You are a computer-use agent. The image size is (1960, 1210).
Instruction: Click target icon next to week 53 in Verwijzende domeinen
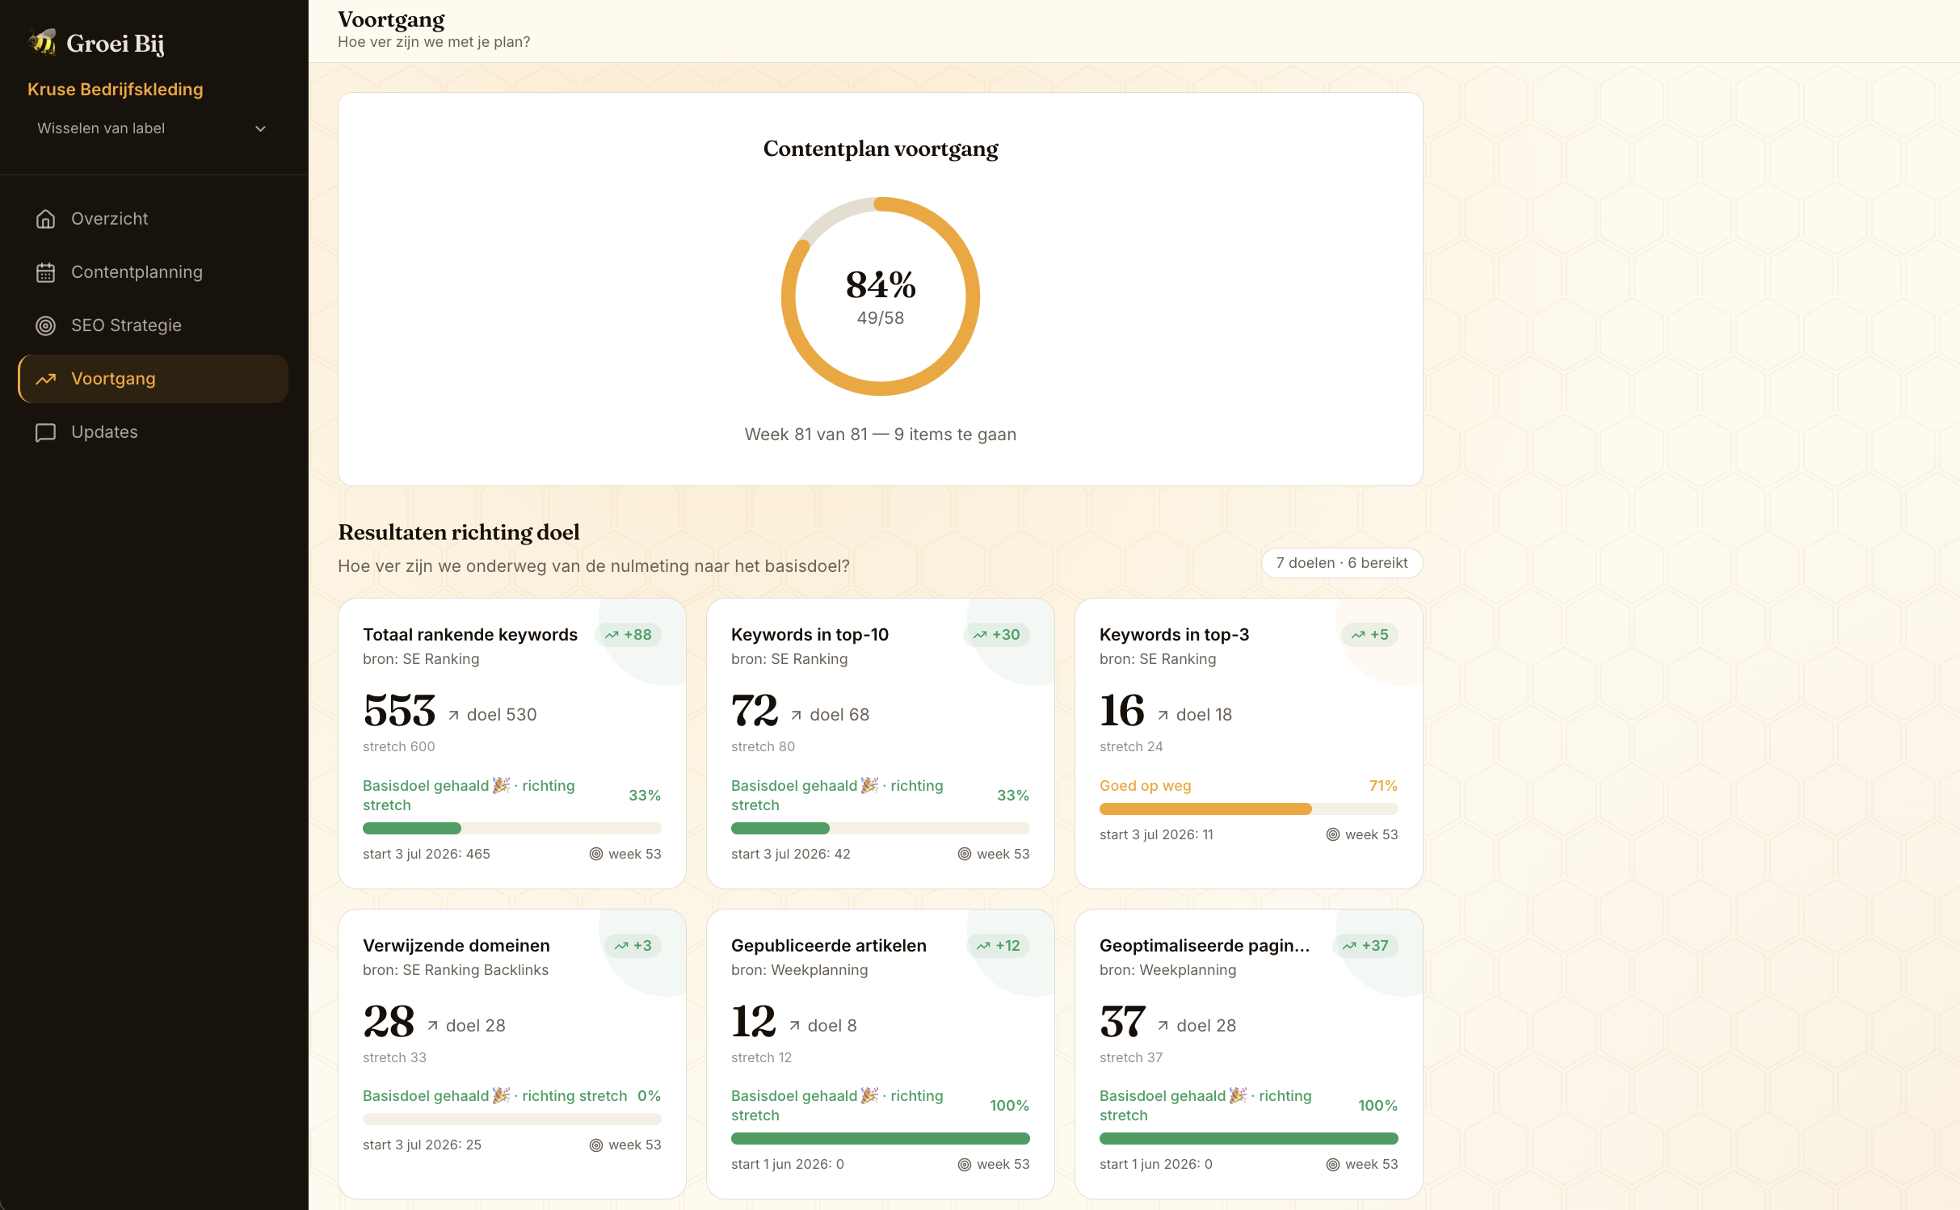[596, 1145]
